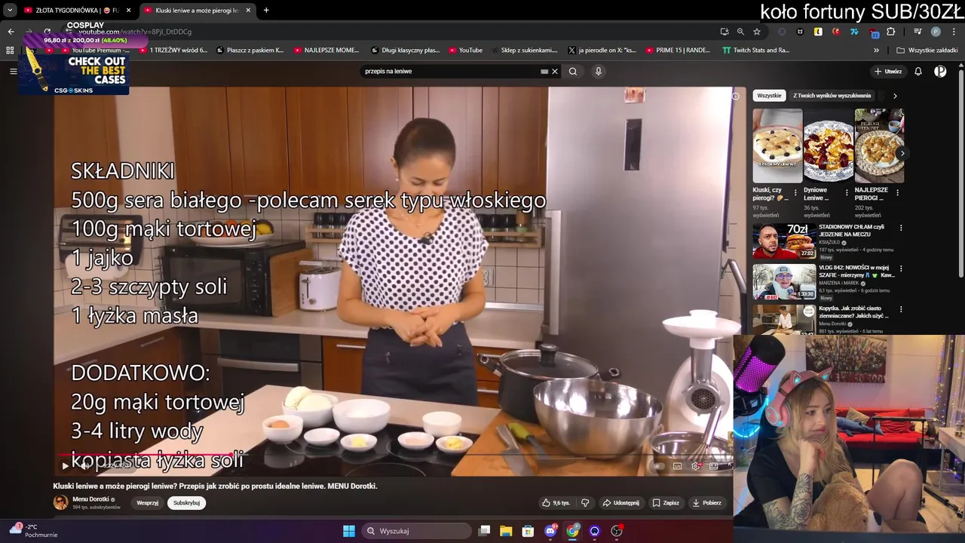Mute the video with the speaker icon
The height and width of the screenshot is (543, 965).
pos(84,466)
